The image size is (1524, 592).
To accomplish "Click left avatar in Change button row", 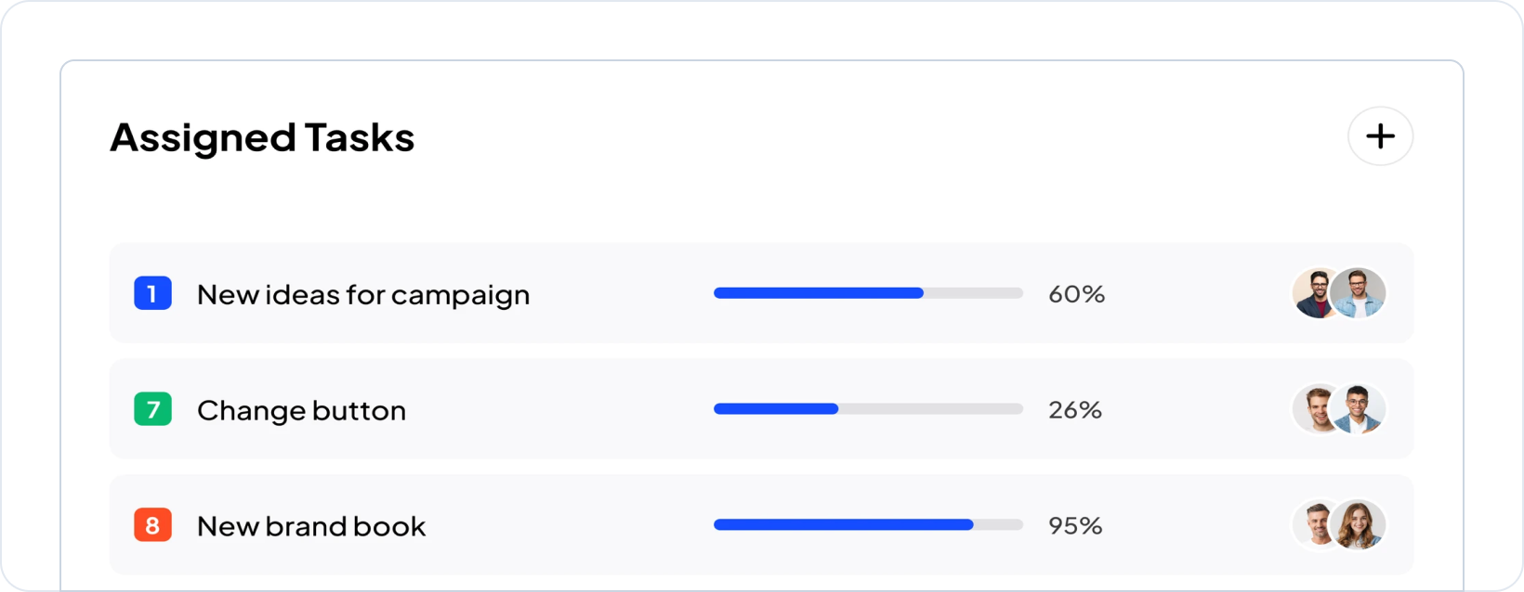I will (x=1313, y=409).
